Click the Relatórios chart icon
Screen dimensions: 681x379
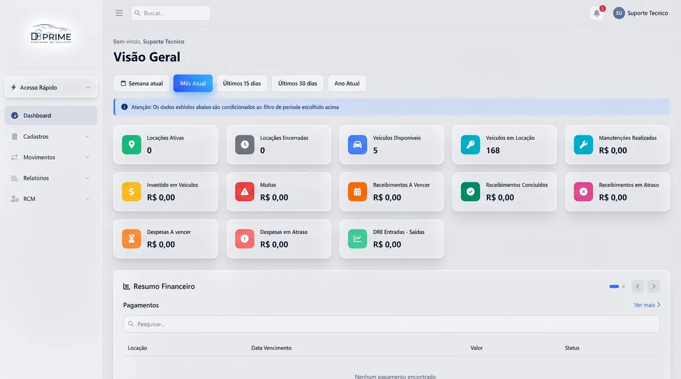15,178
